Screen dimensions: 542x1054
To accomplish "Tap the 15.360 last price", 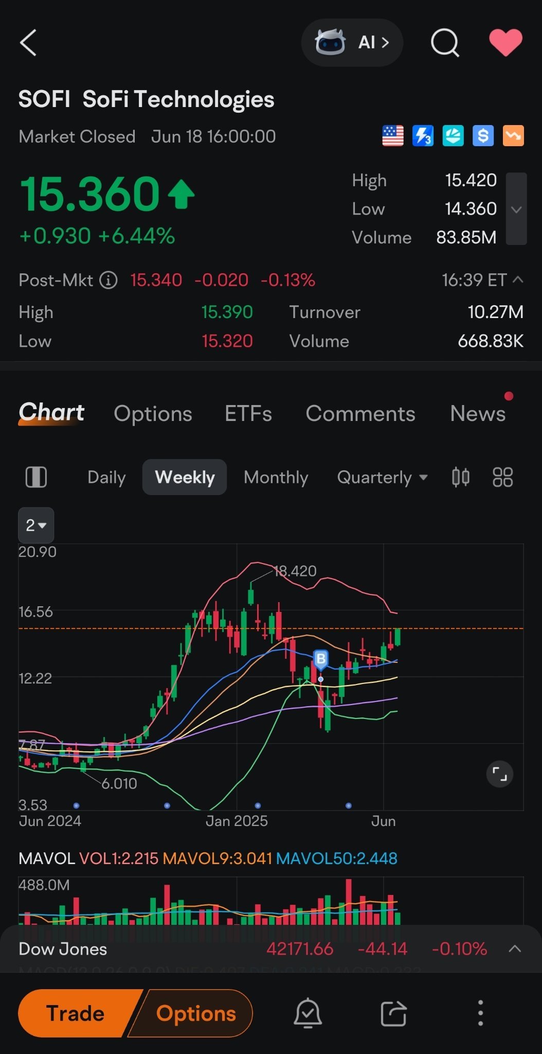I will (x=90, y=194).
